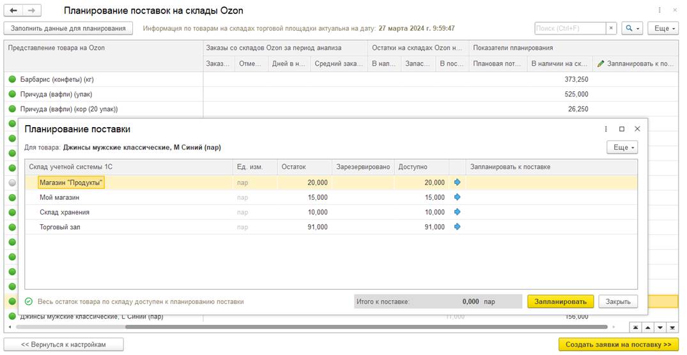The width and height of the screenshot is (687, 355).
Task: Expand the main window Еще menu
Action: 663,28
